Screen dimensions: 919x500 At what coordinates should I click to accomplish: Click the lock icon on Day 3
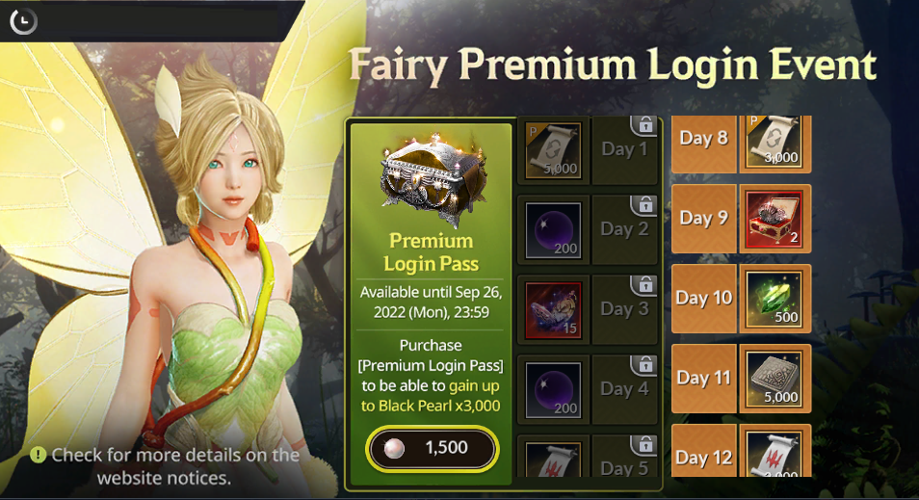coord(644,285)
